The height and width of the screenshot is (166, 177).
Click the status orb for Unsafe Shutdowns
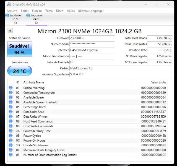click(11, 145)
